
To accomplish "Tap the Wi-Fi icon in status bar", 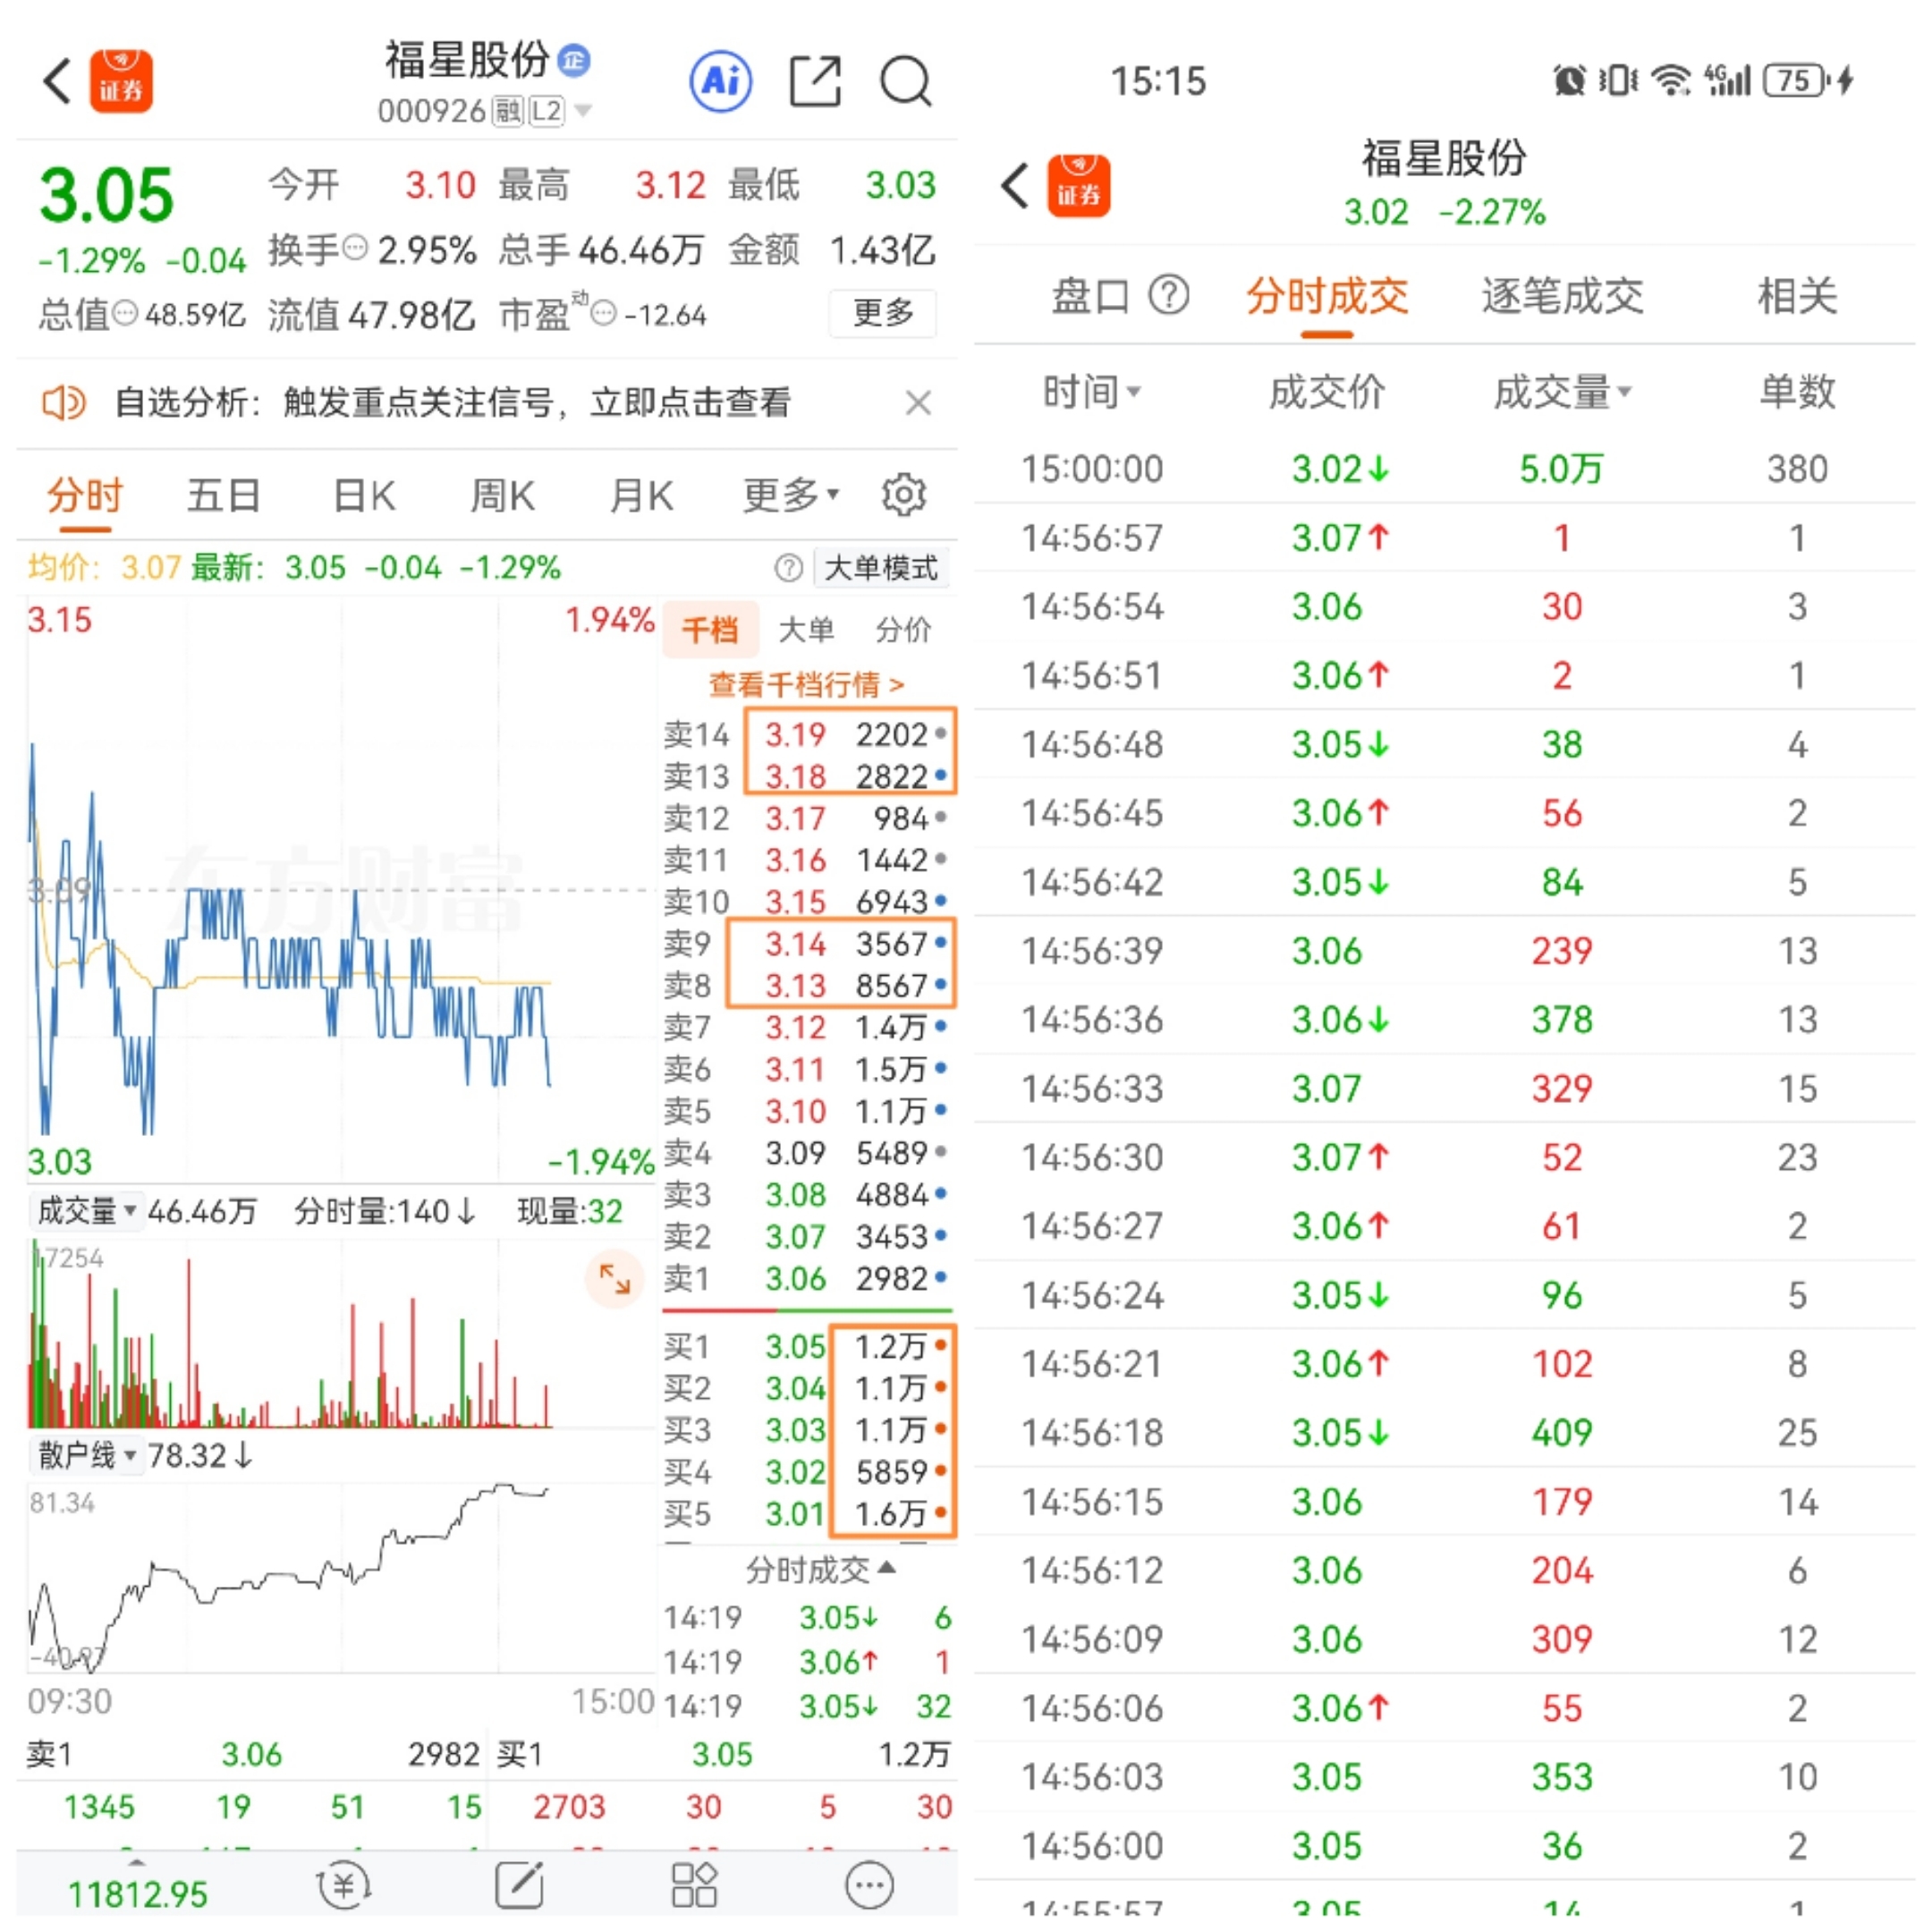I will coord(1670,80).
